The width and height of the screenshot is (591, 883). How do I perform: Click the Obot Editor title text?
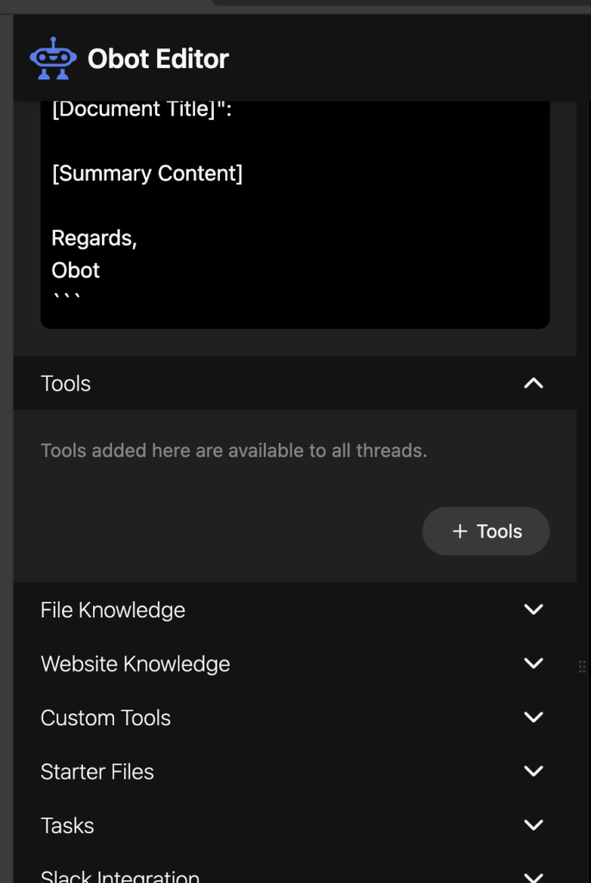(158, 59)
